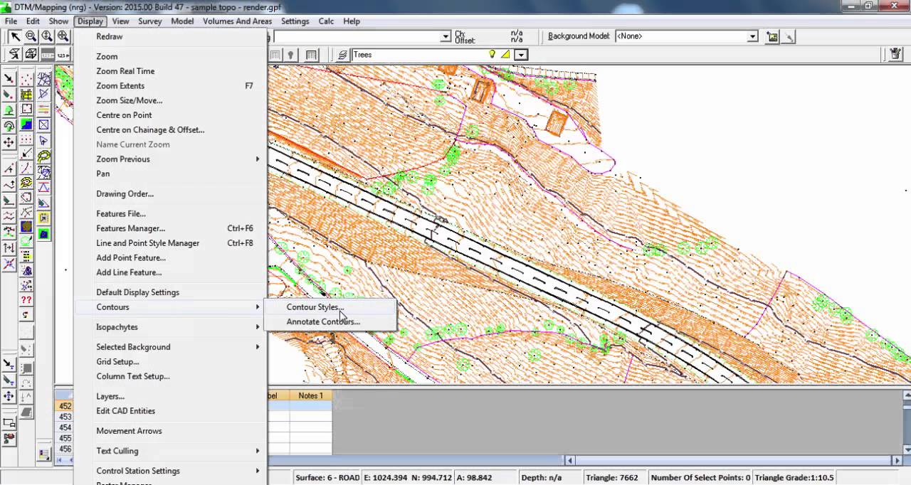This screenshot has height=485, width=911.
Task: Click the Triangle: 7662 status field
Action: click(x=615, y=478)
